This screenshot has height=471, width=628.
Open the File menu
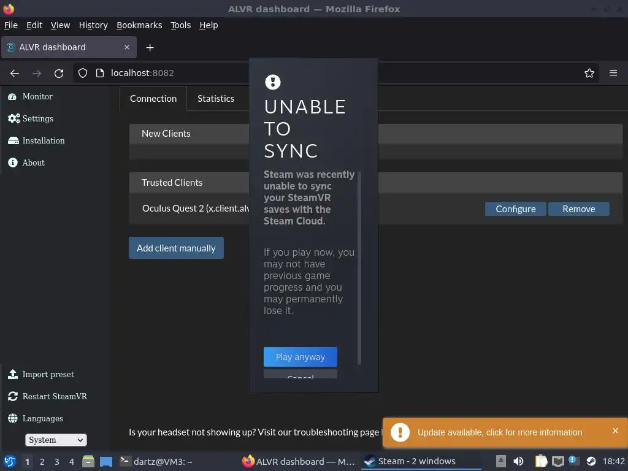[11, 25]
